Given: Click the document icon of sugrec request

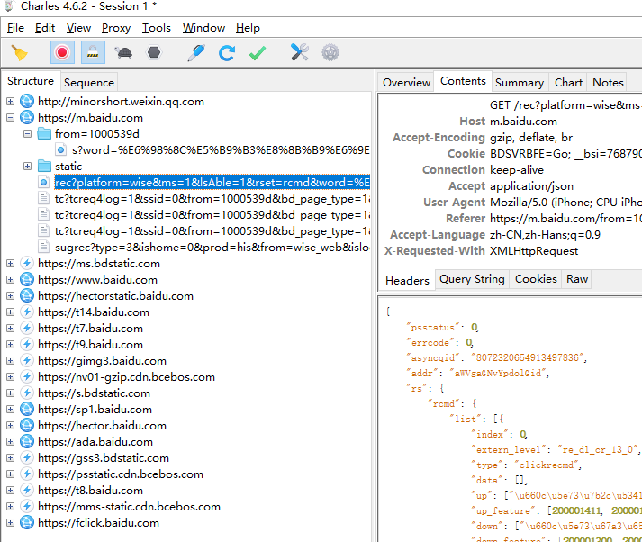Looking at the screenshot, I should (x=44, y=248).
